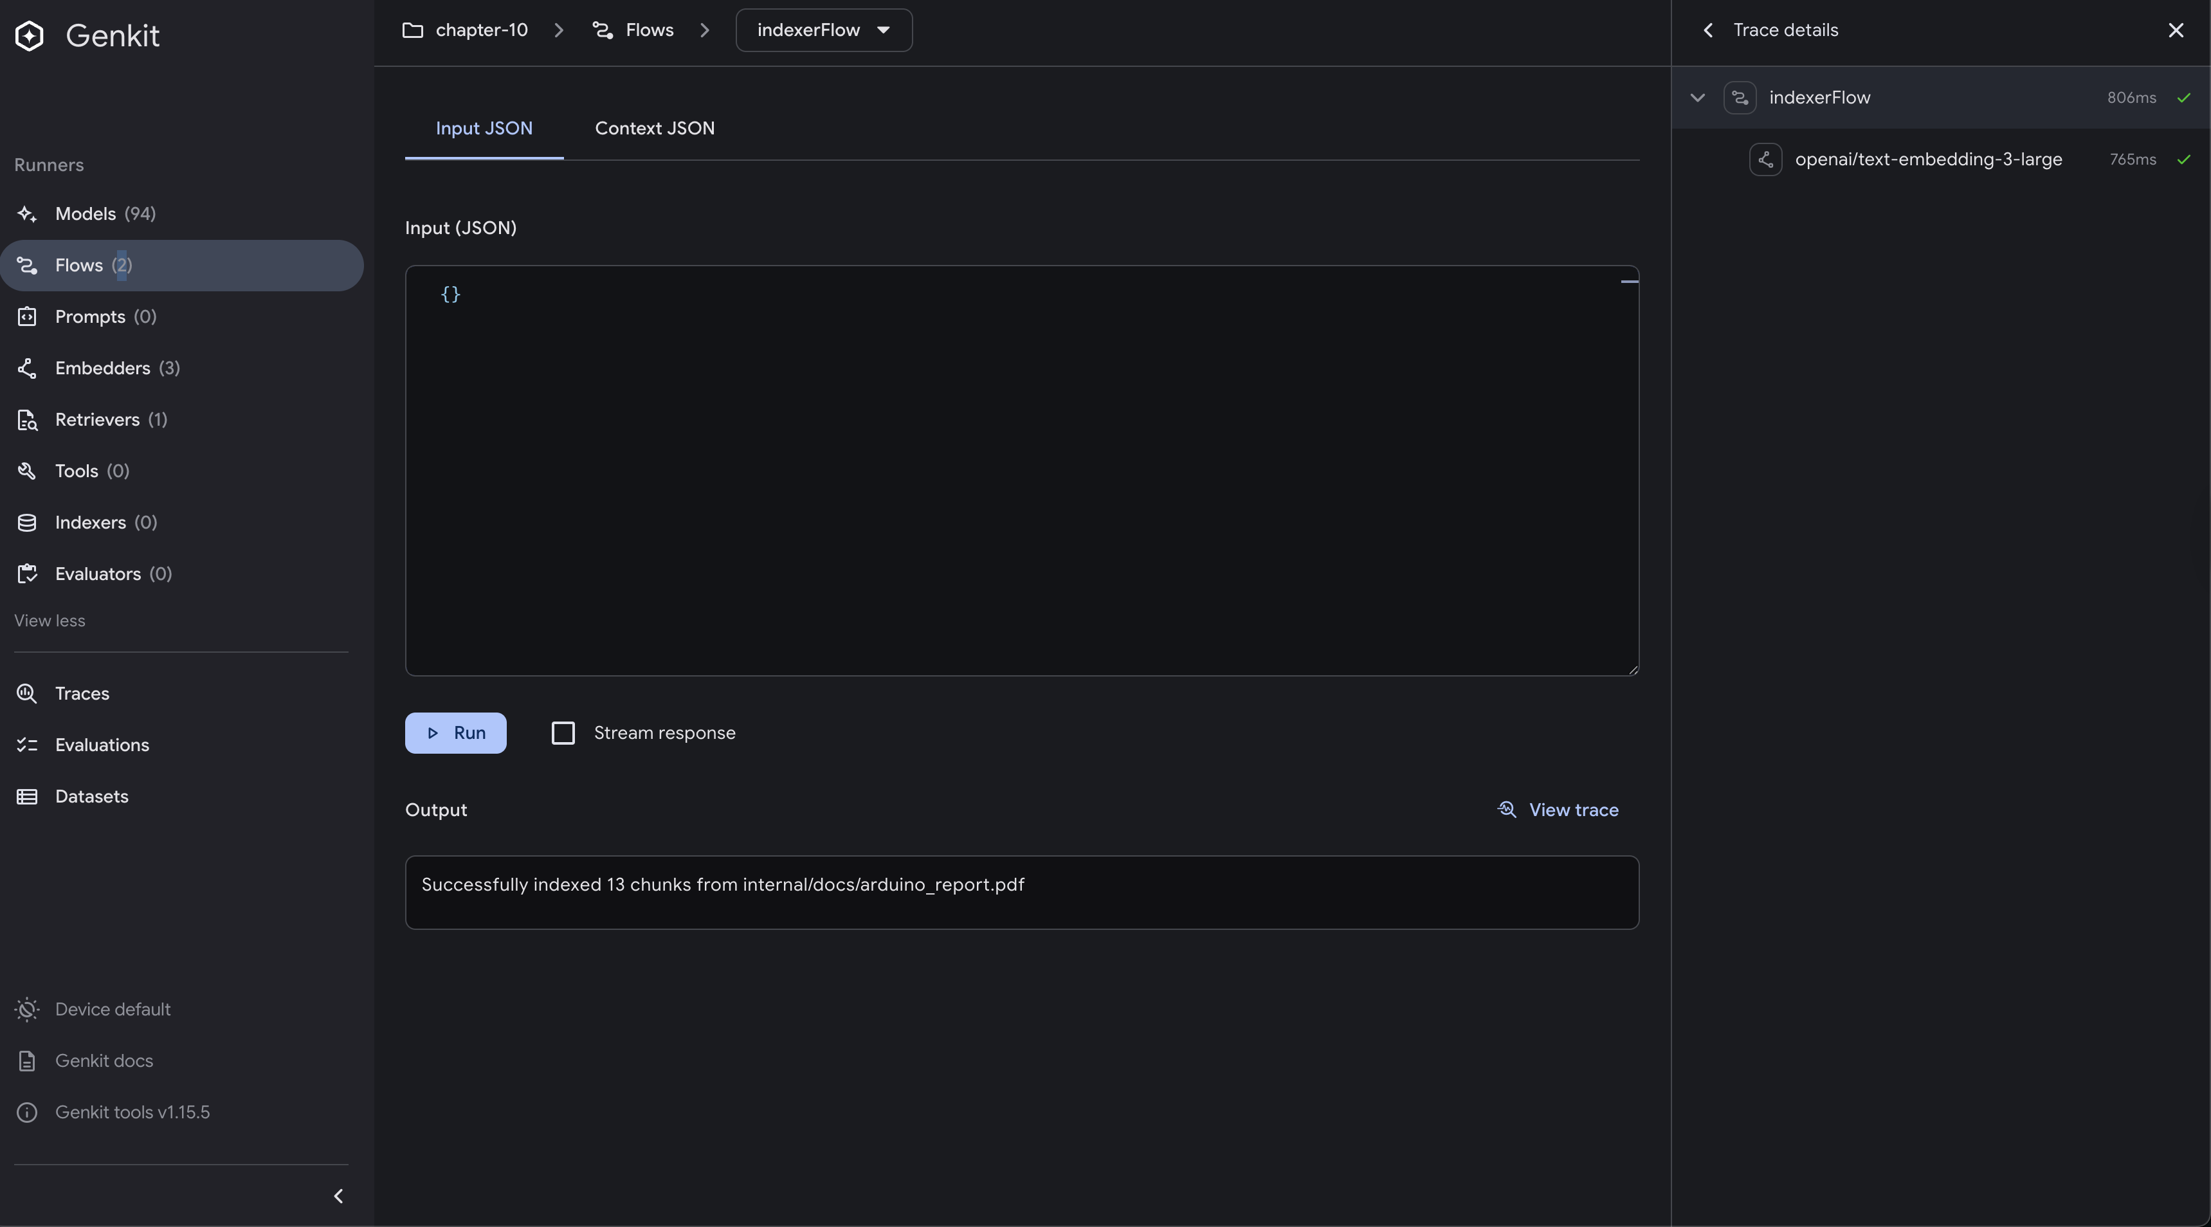Viewport: 2211px width, 1227px height.
Task: Click the 765ms duration value
Action: pos(2133,159)
